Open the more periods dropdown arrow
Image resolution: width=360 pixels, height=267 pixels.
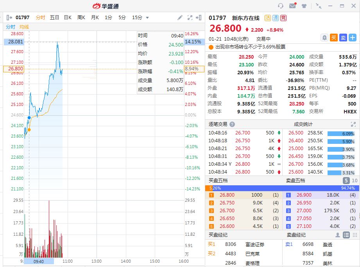tap(147, 18)
